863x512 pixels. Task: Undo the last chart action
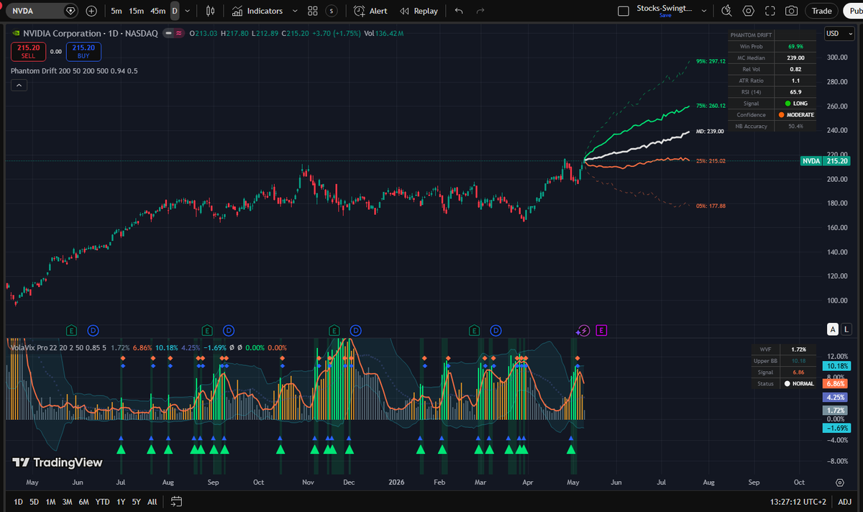pos(460,11)
